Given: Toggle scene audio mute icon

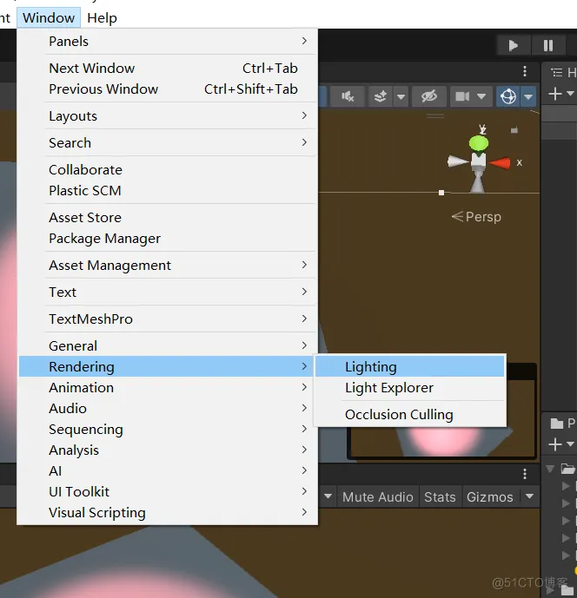Looking at the screenshot, I should 347,96.
